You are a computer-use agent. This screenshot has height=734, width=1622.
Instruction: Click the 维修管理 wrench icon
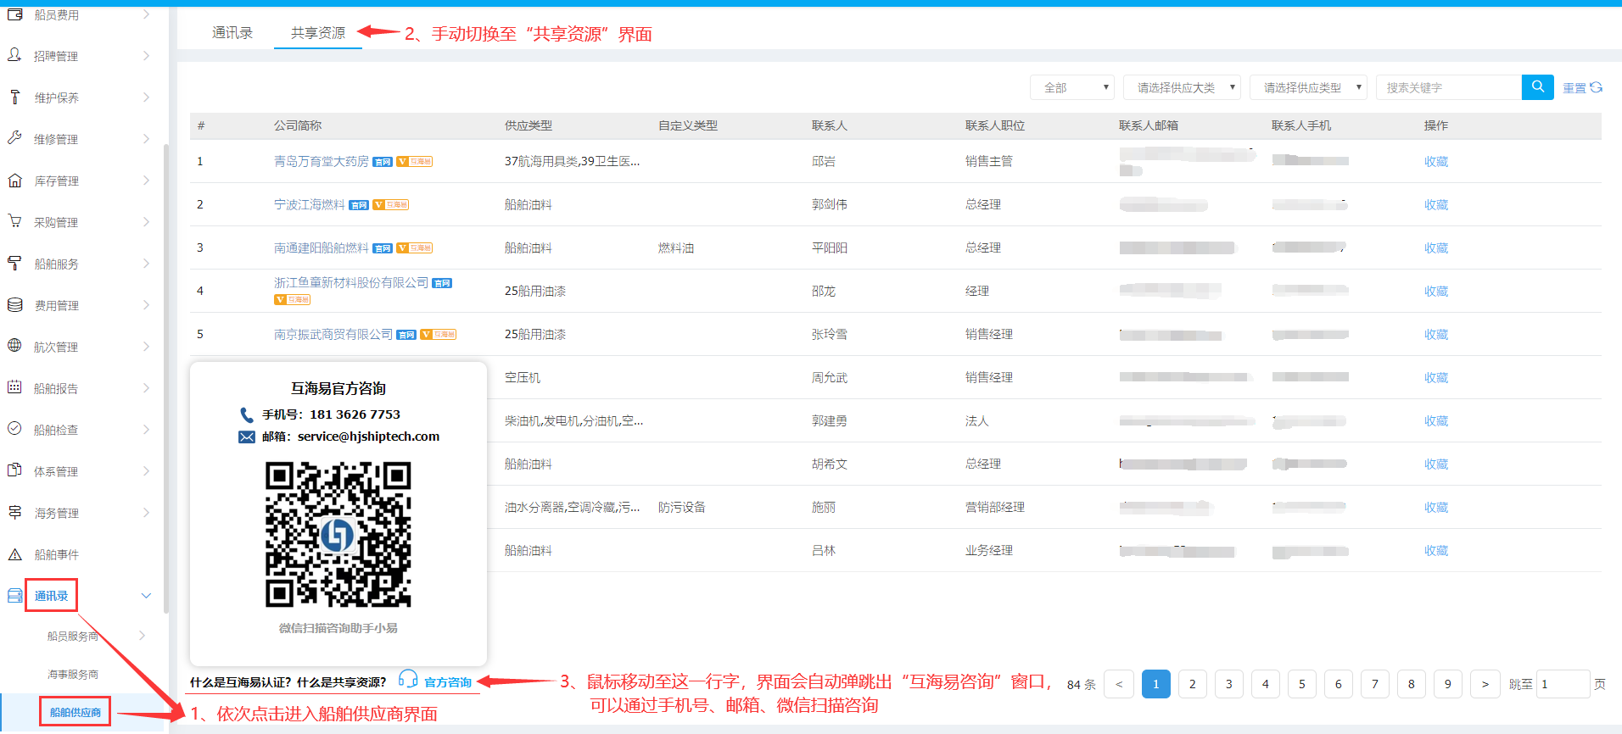[15, 138]
